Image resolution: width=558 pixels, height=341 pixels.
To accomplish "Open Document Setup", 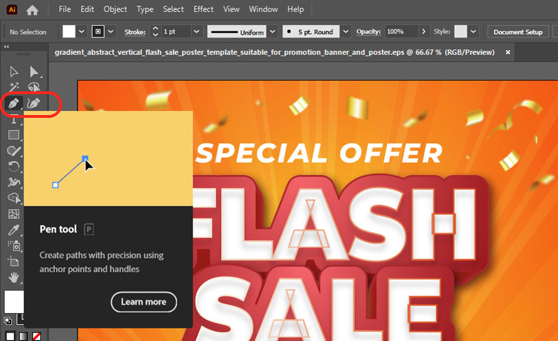I will pyautogui.click(x=518, y=31).
